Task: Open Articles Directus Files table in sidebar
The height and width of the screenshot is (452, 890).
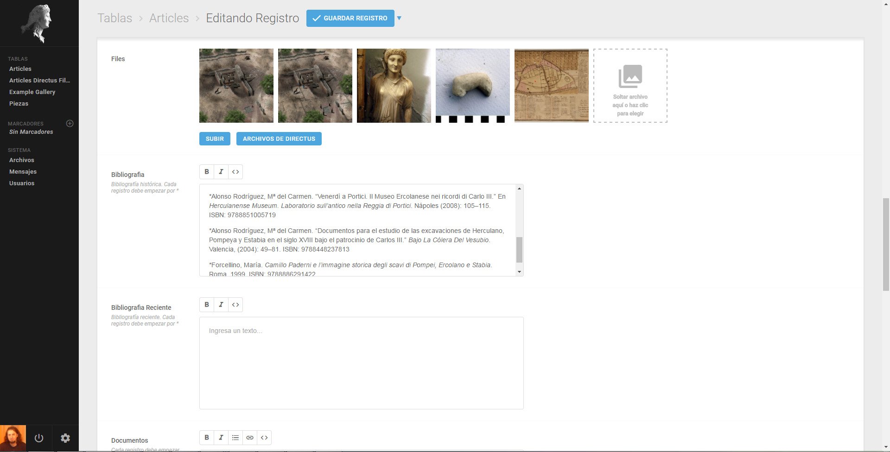Action: 40,80
